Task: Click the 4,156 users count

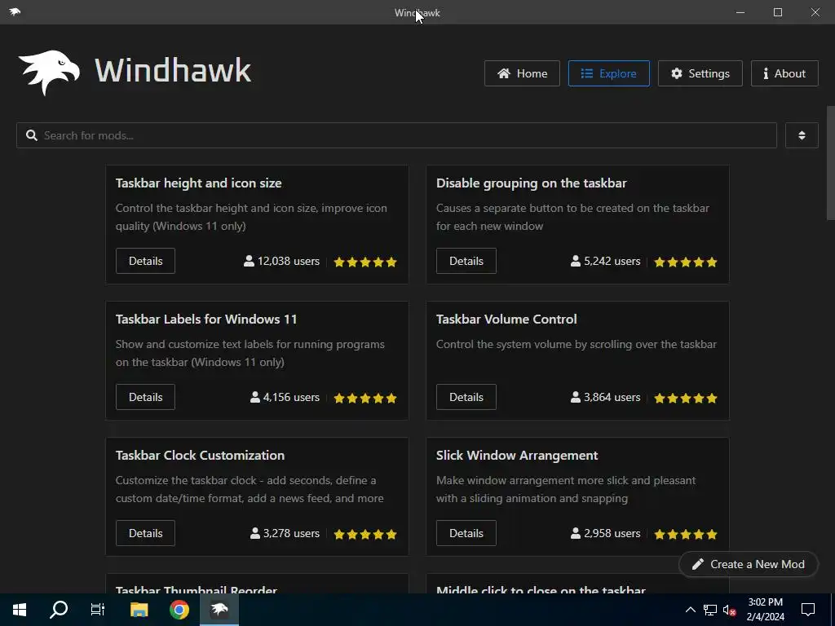Action: pyautogui.click(x=291, y=398)
